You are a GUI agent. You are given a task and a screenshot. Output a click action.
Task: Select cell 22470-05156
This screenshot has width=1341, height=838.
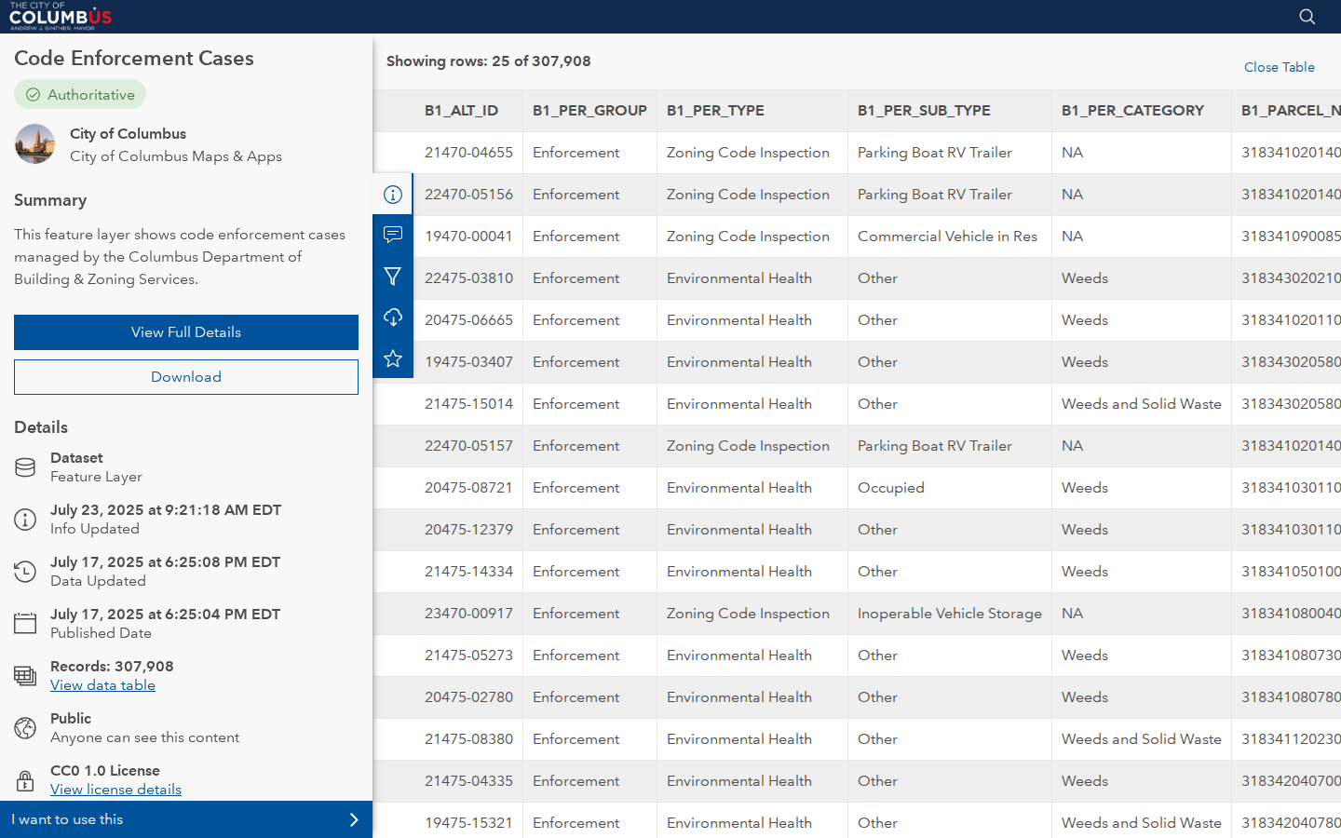point(468,195)
